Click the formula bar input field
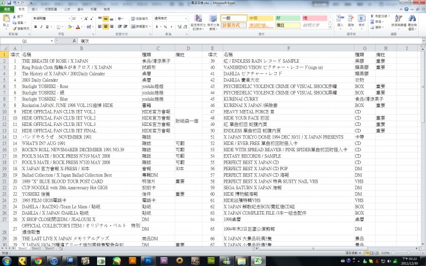426x266 pixels. (250, 41)
